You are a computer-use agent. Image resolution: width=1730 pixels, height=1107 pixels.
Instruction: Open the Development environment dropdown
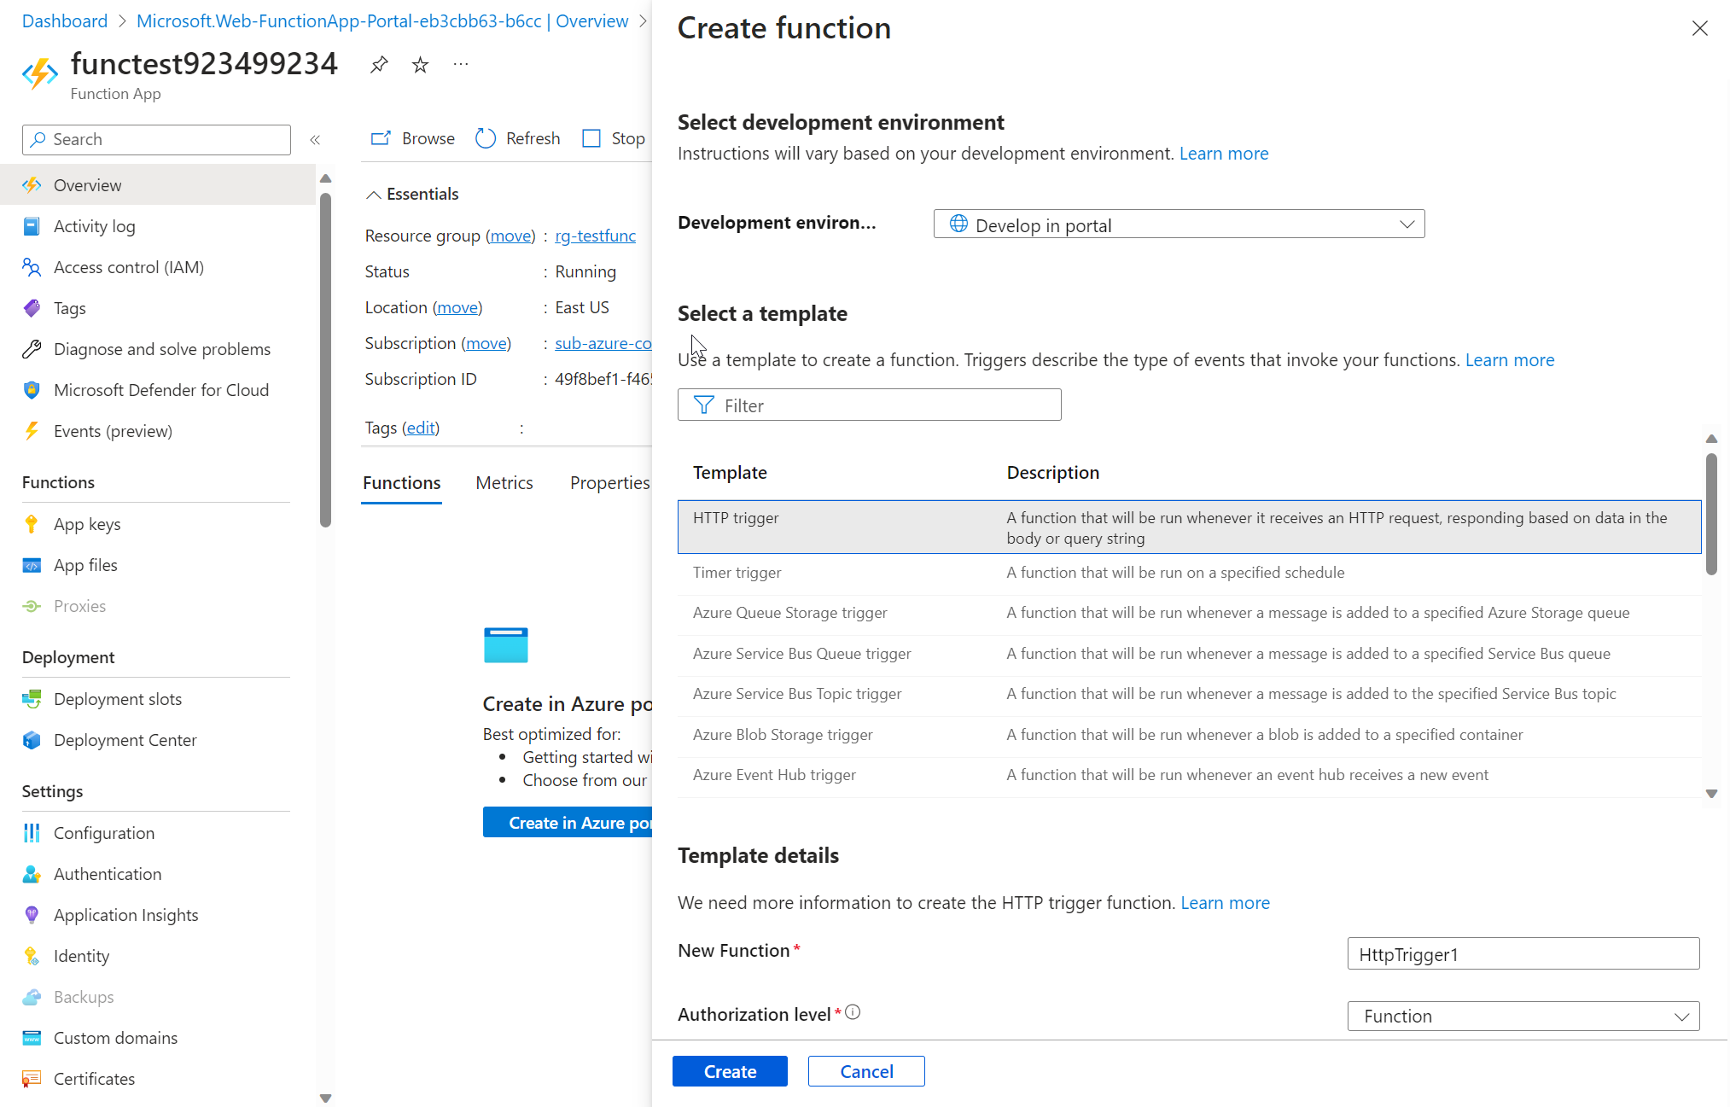click(1179, 224)
